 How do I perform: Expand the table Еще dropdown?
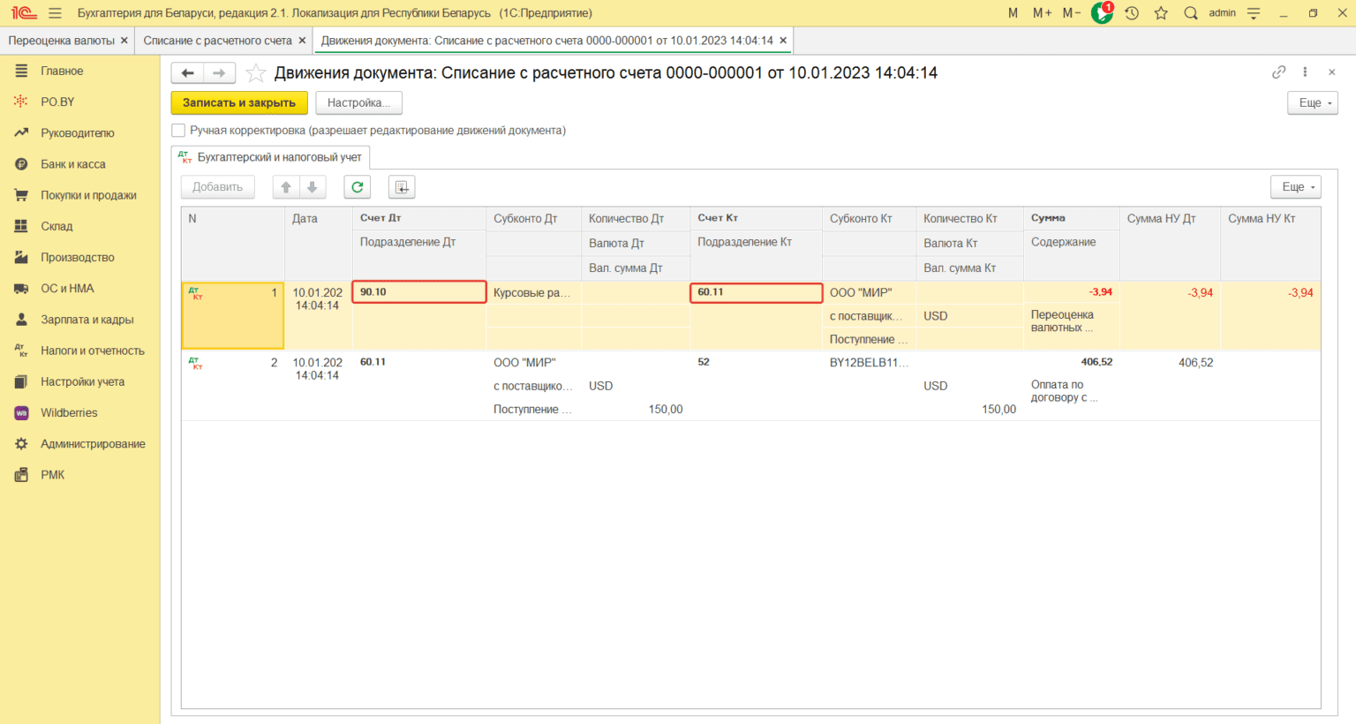(x=1296, y=187)
